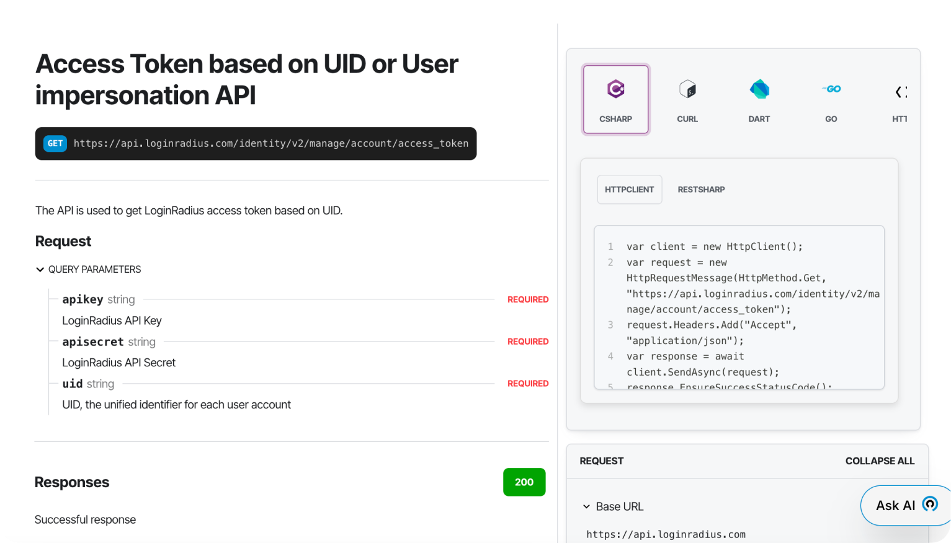Click the Responses section heading

pyautogui.click(x=72, y=482)
